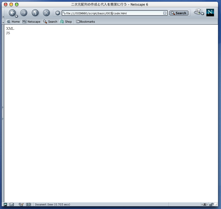Image resolution: width=221 pixels, height=209 pixels.
Task: Open the My Sidebar using the sidebar grippy
Action: (x=3, y=113)
